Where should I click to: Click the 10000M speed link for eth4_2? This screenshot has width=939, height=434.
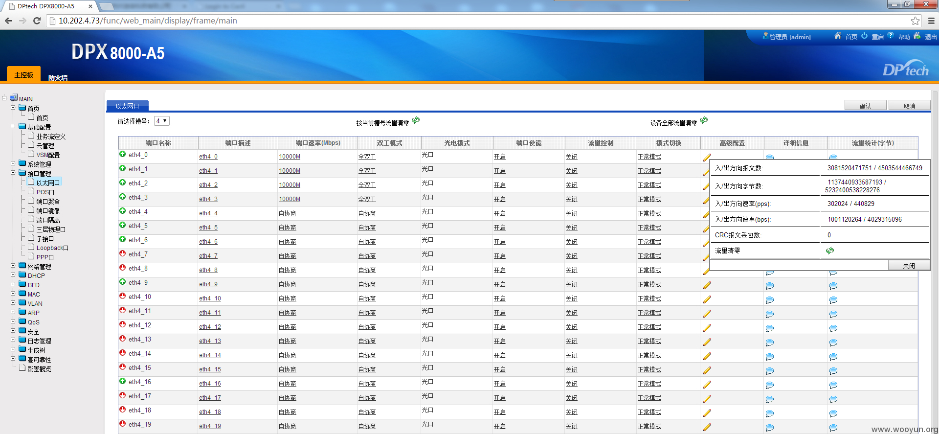[290, 185]
